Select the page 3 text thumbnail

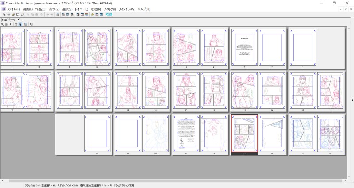pyautogui.click(x=245, y=47)
